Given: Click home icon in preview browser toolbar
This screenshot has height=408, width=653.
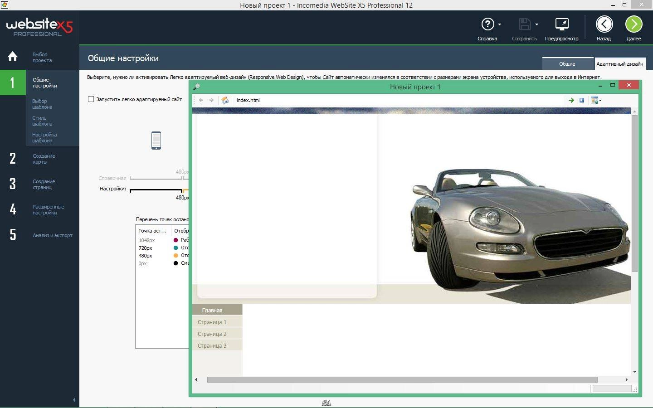Looking at the screenshot, I should (225, 100).
